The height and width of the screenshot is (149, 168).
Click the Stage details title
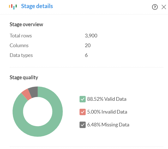(37, 6)
